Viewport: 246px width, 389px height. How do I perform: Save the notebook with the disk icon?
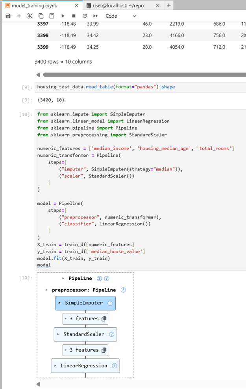8,16
